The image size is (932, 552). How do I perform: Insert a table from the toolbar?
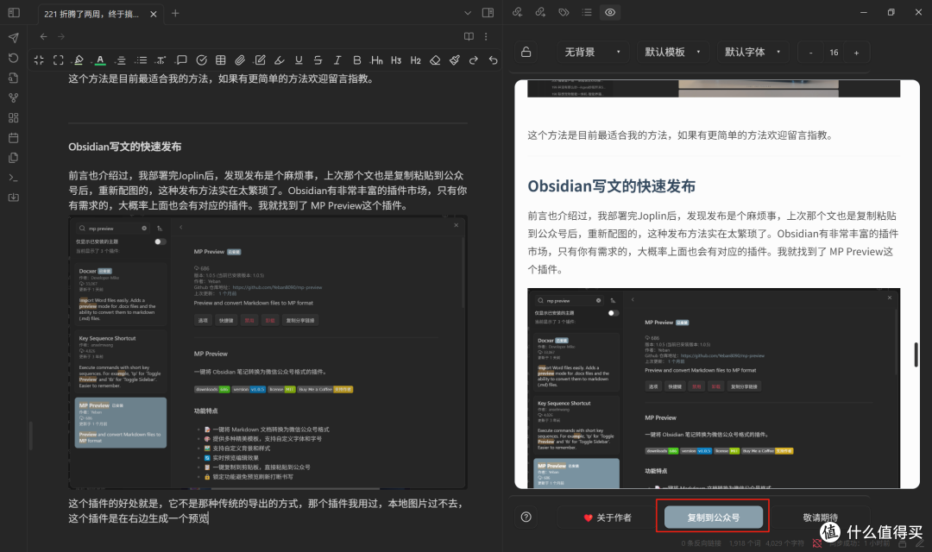pyautogui.click(x=221, y=60)
